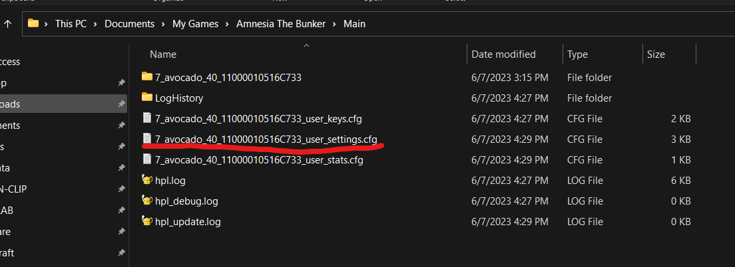Screen dimensions: 735x267
Task: Click the address bar folder icon
Action: pyautogui.click(x=33, y=23)
